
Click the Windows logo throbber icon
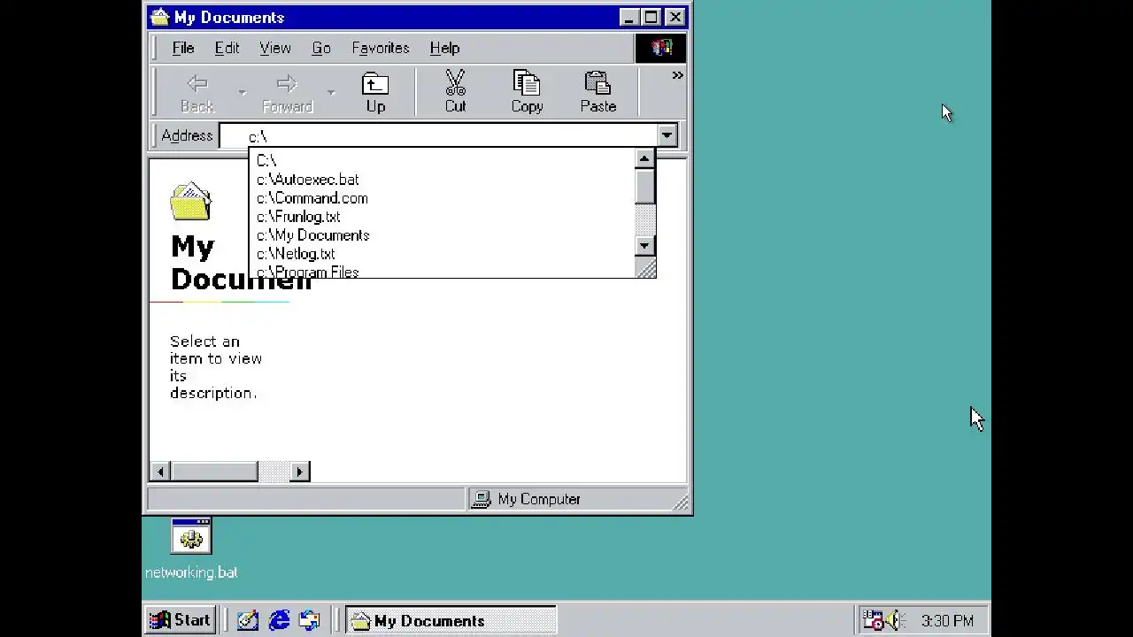tap(660, 48)
